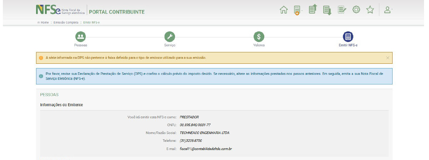
Task: Open the drafts document-with-pencil icon
Action: [342, 10]
